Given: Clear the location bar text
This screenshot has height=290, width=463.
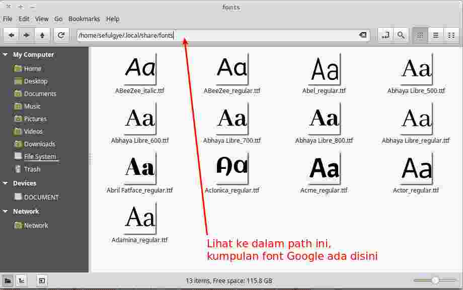Looking at the screenshot, I should coord(362,35).
